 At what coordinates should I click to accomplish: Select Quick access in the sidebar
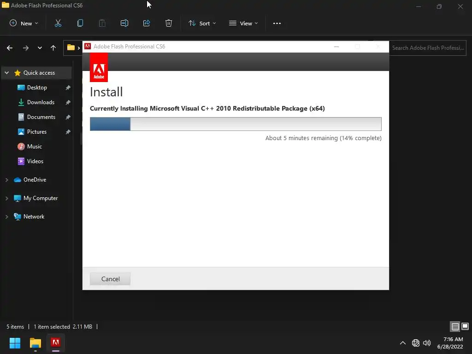click(x=39, y=73)
